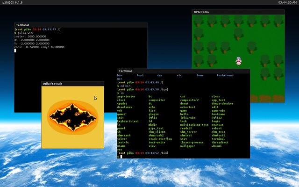Image resolution: width=299 pixels, height=187 pixels.
Task: Click 'argv-tester' in the /bin listing
Action: click(126, 97)
